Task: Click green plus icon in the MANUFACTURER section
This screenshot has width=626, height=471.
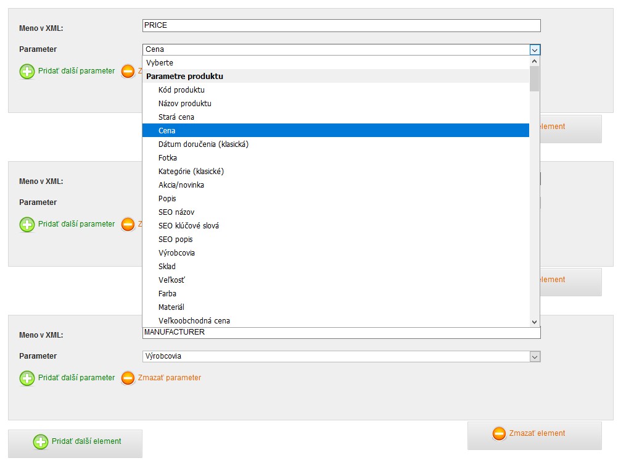Action: pos(27,378)
